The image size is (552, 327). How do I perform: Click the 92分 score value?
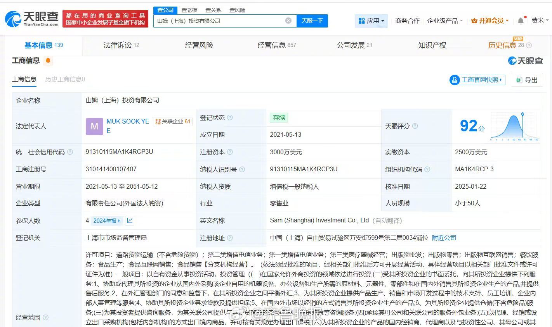[472, 126]
